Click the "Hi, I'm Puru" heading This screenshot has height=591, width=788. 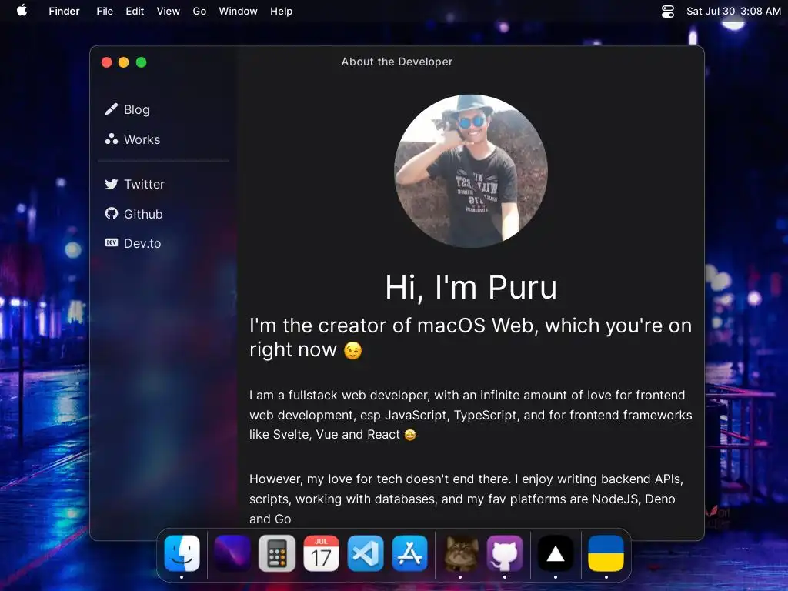tap(471, 288)
